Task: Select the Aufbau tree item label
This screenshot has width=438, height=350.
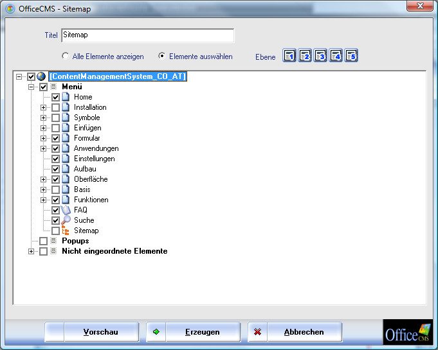Action: pos(85,169)
